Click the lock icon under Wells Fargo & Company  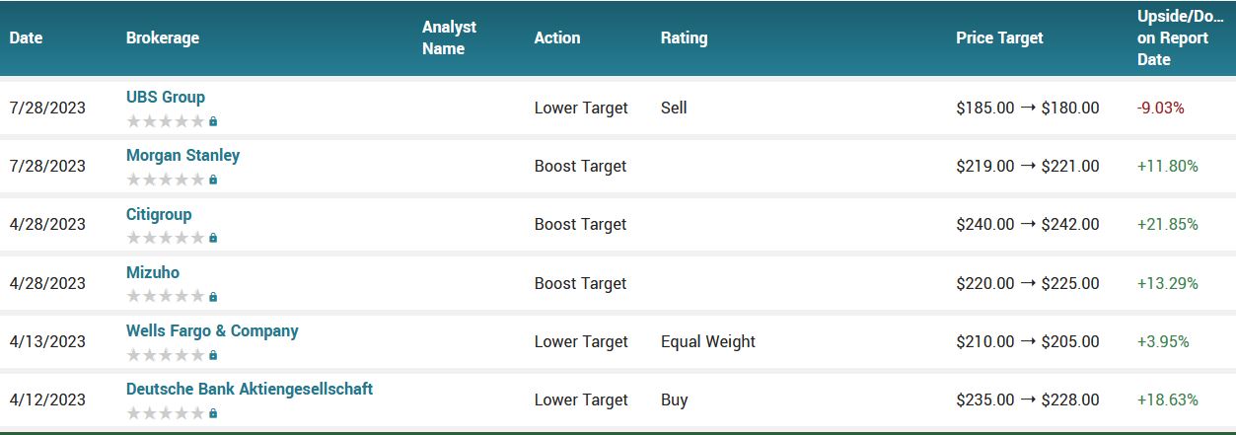(213, 355)
